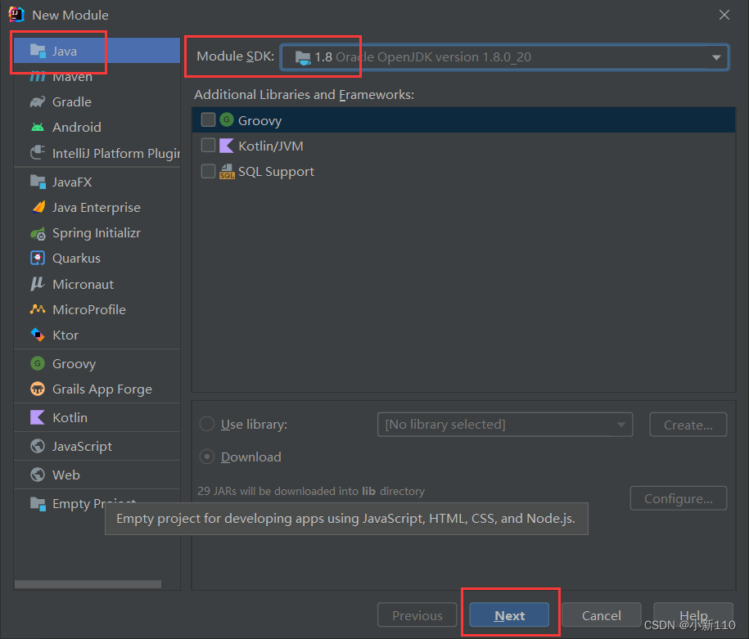This screenshot has height=639, width=749.
Task: Close the New Module dialog
Action: coord(724,15)
